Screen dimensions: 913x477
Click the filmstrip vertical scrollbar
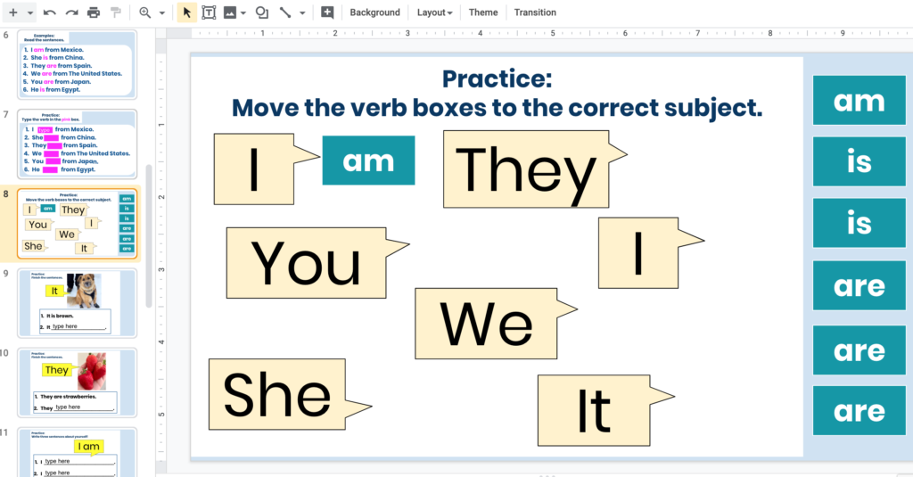pos(149,236)
